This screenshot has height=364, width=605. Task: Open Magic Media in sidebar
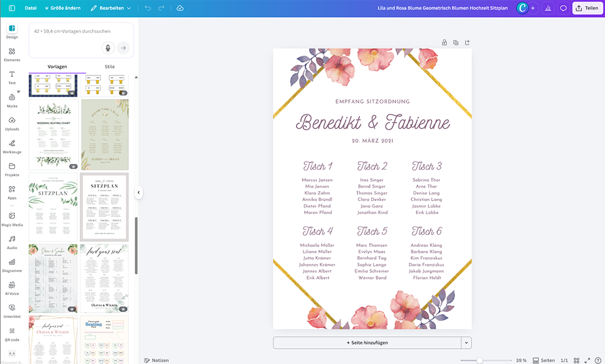point(12,219)
